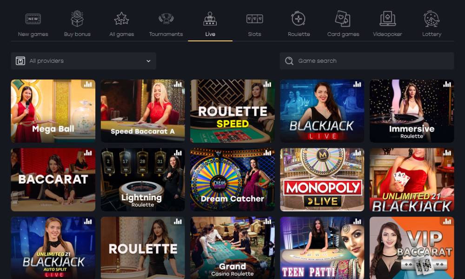Play Dream Catcher live game

click(232, 179)
